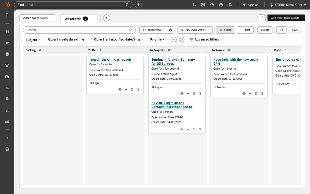Click the Save view button
Viewport: 310px width, 194px height.
pos(294,30)
